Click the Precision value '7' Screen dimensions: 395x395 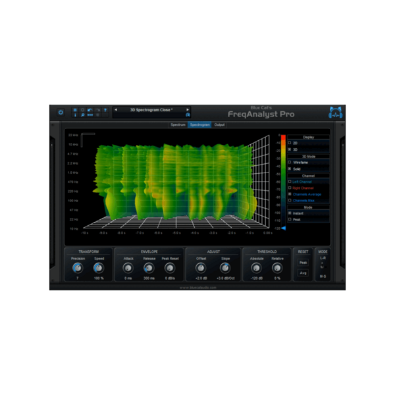point(77,278)
